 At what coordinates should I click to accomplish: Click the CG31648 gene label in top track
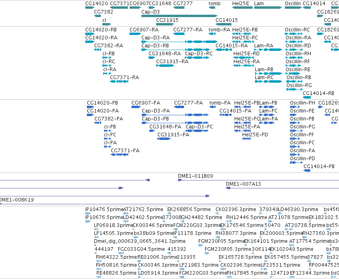point(160,4)
